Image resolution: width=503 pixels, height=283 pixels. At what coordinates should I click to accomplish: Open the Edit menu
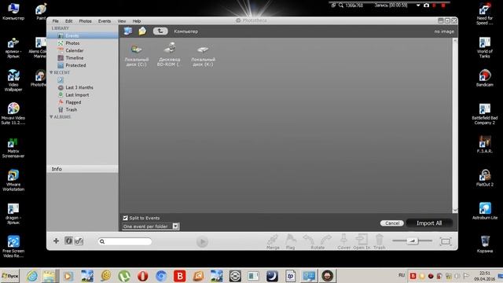[x=68, y=21]
